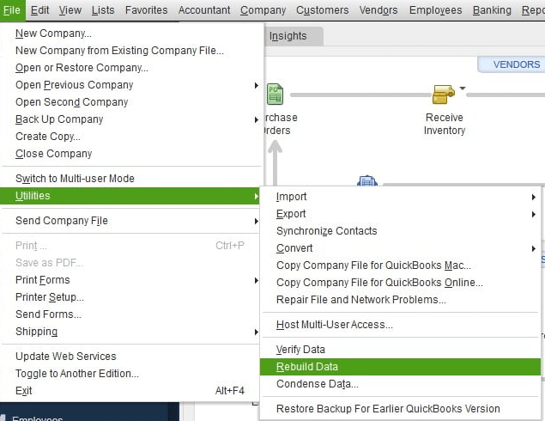
Task: Open the Accountant menu
Action: pos(204,10)
